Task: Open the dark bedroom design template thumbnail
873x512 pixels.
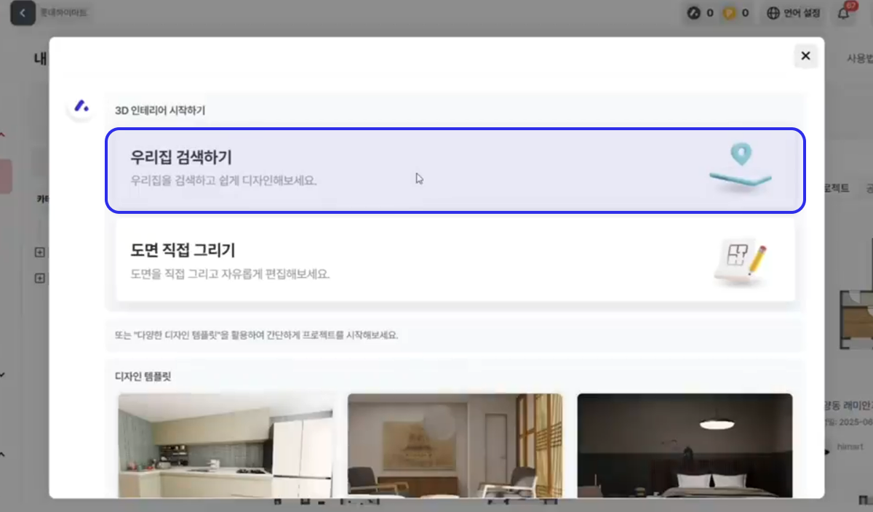Action: click(685, 445)
